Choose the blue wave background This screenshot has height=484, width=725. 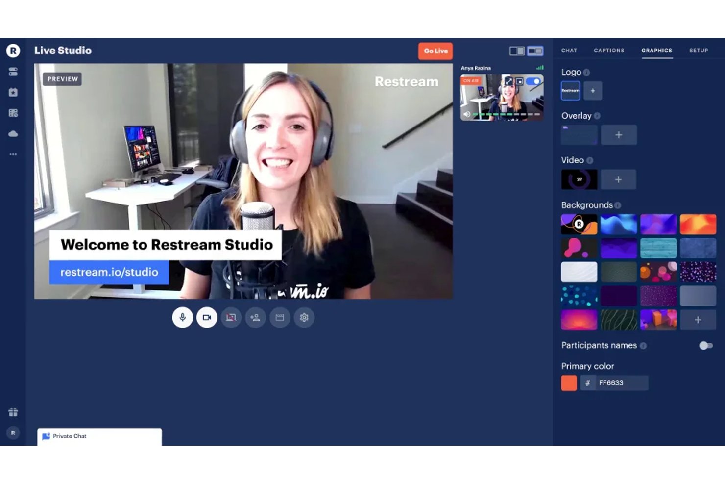click(619, 224)
